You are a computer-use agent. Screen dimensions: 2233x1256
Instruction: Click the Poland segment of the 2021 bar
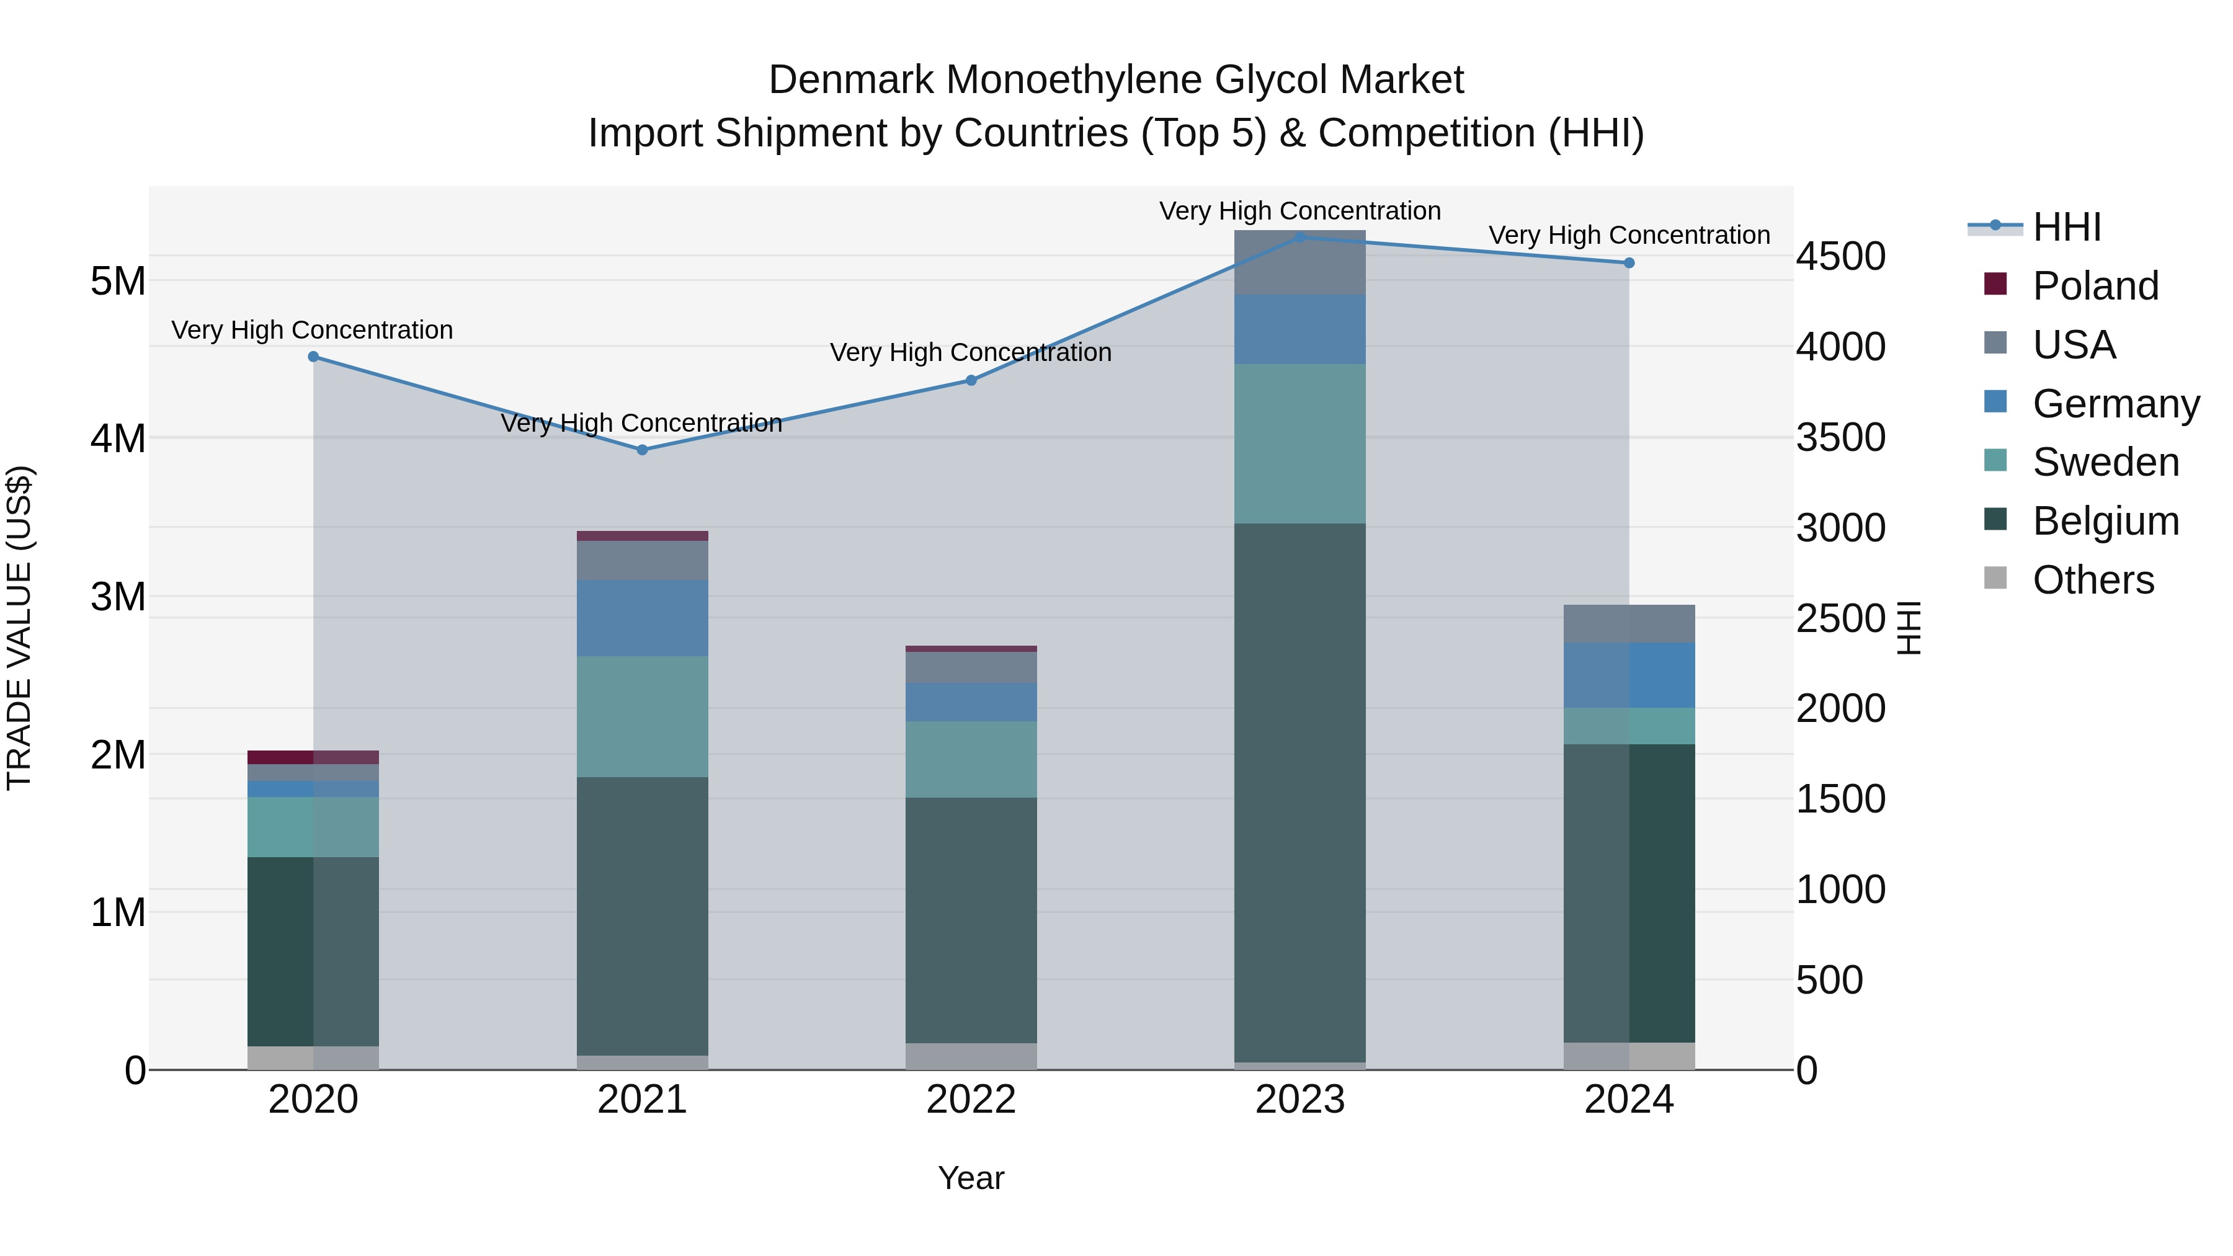643,536
